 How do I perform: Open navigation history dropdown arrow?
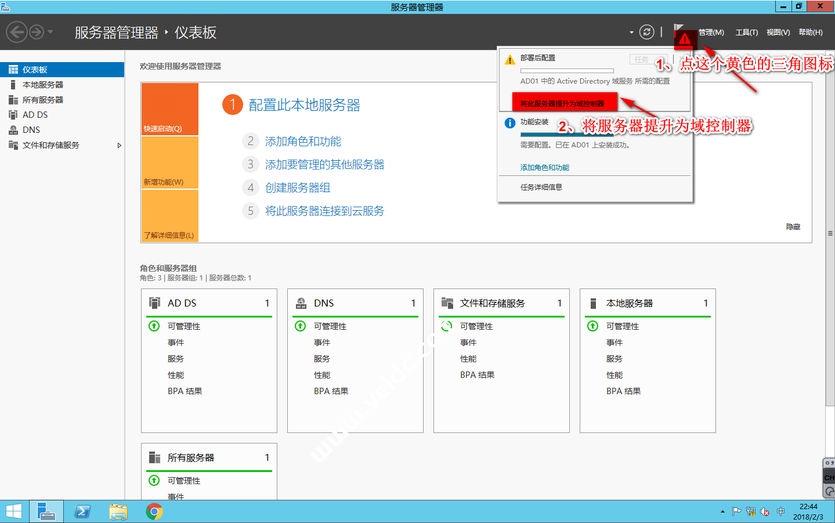[x=50, y=32]
